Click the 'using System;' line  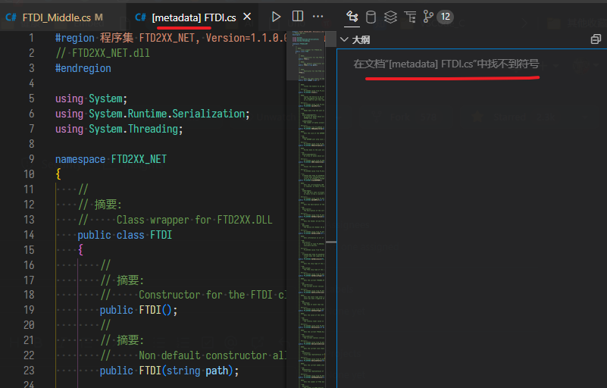click(91, 99)
